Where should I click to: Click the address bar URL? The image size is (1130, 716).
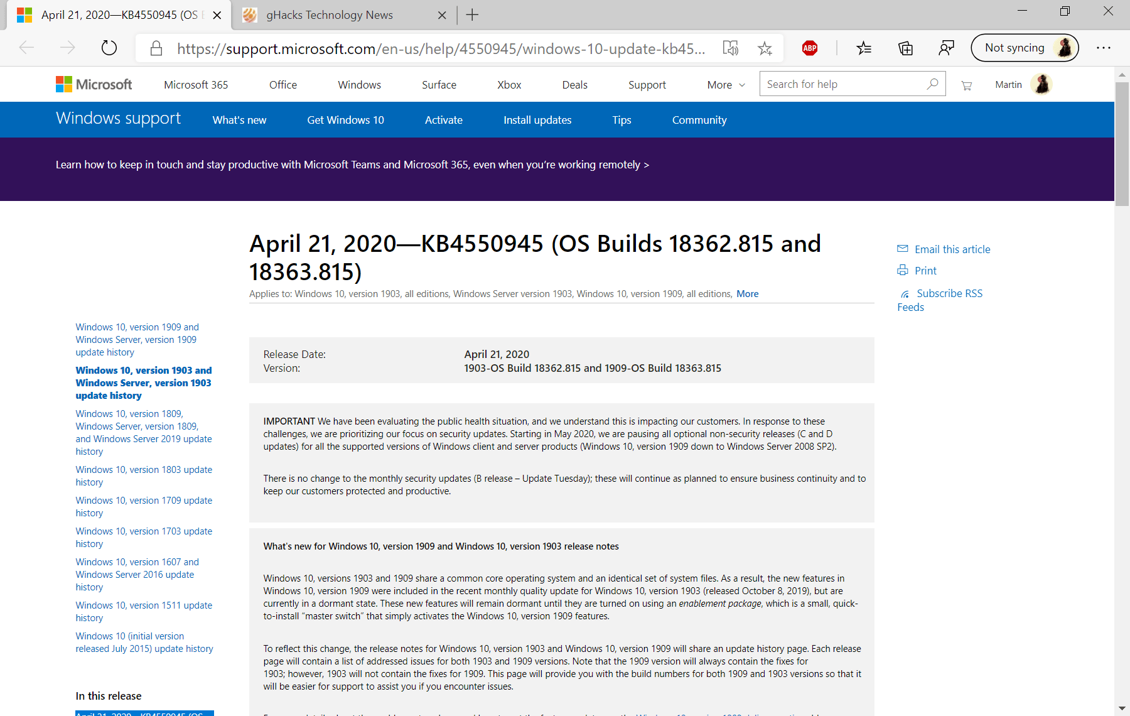[441, 48]
